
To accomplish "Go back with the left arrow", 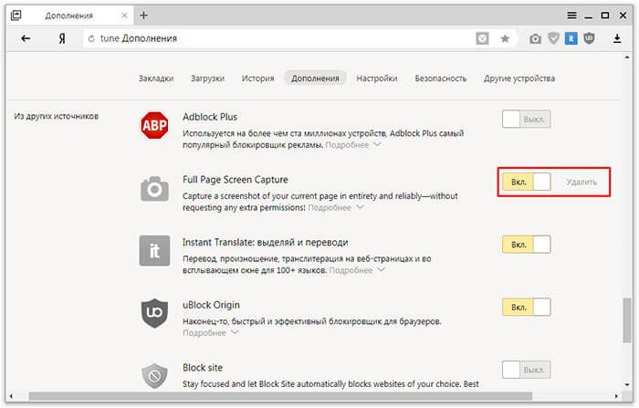I will click(x=26, y=38).
